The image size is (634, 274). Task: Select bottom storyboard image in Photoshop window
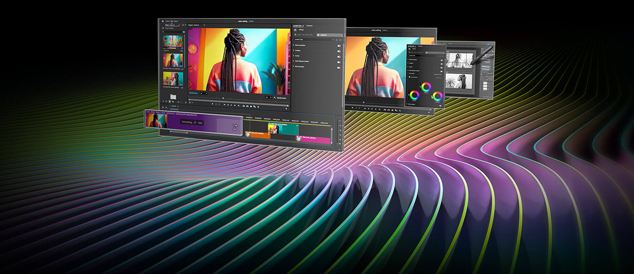459,81
